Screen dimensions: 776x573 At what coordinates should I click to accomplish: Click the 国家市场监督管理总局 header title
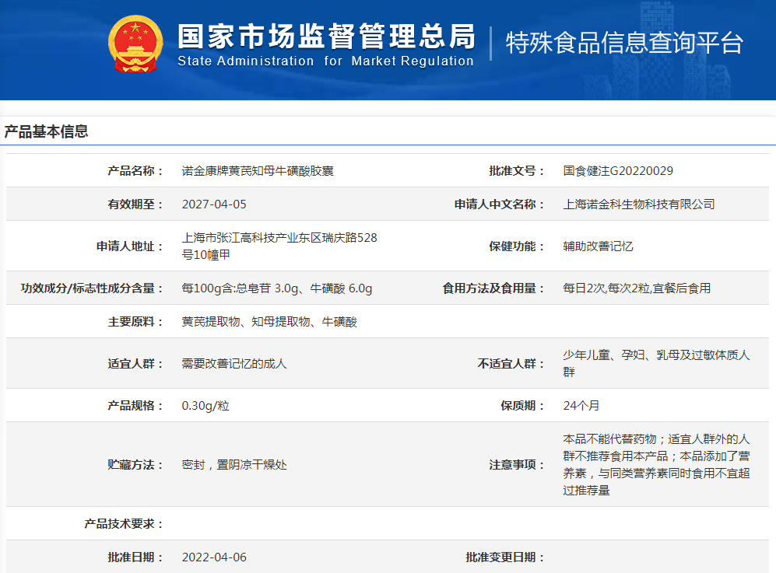tap(326, 36)
